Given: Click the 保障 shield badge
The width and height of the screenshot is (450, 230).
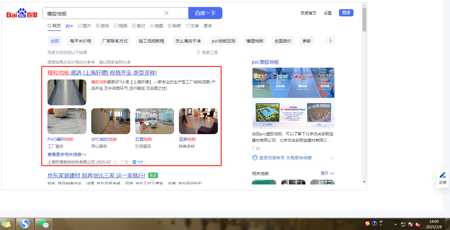Looking at the screenshot, I should [138, 162].
